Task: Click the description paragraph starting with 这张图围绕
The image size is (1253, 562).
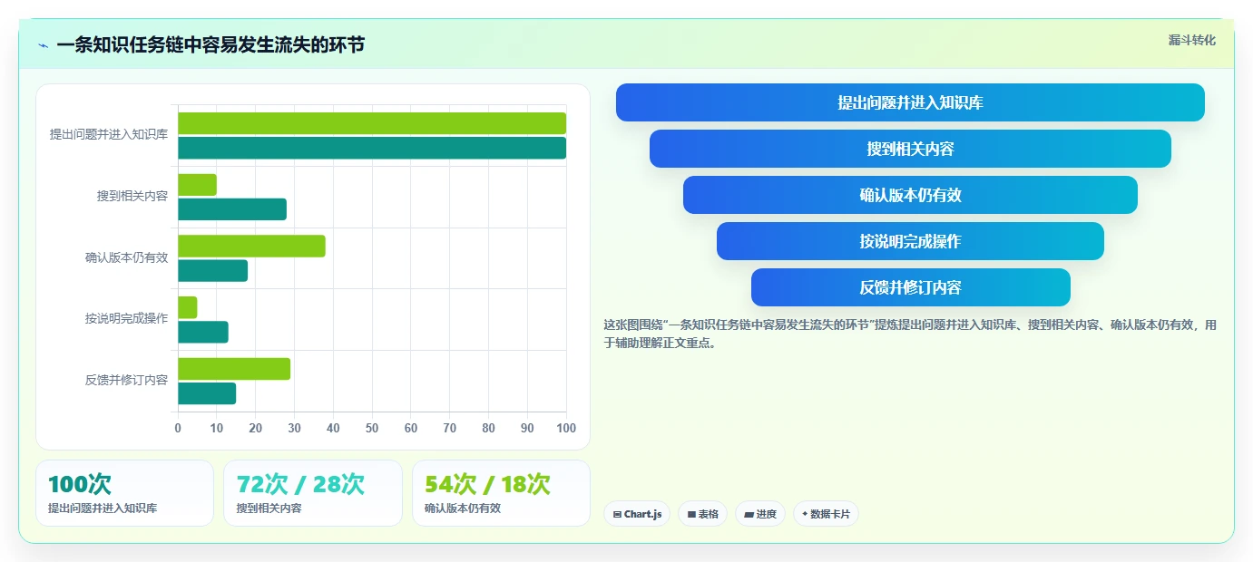Action: pyautogui.click(x=910, y=334)
